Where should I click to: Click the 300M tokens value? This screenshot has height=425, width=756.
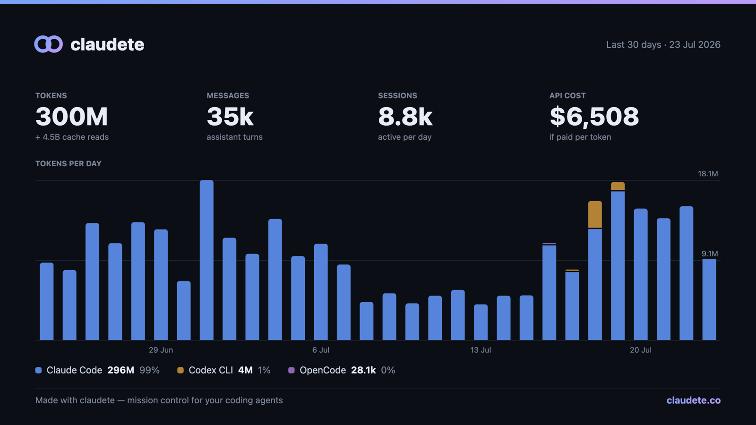[x=72, y=117]
